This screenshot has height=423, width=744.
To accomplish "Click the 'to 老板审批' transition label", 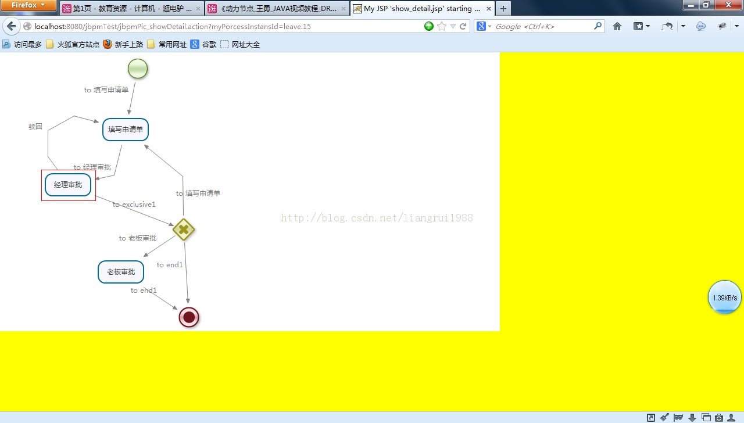I will (138, 238).
